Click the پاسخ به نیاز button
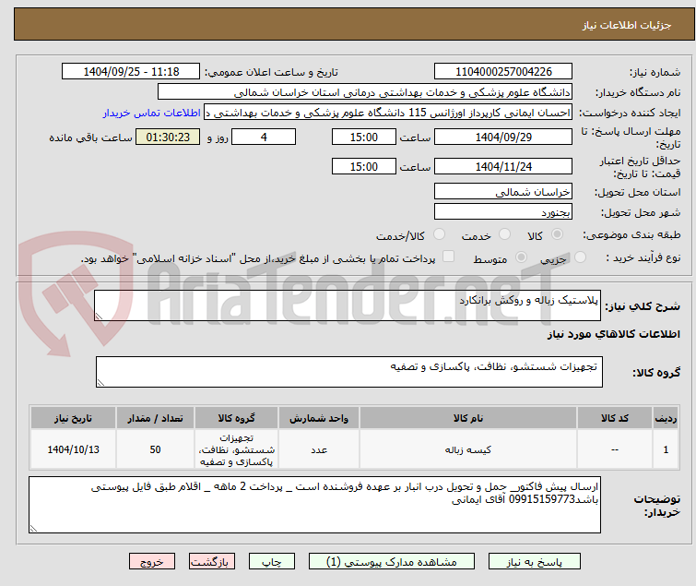The height and width of the screenshot is (586, 696). tap(535, 562)
